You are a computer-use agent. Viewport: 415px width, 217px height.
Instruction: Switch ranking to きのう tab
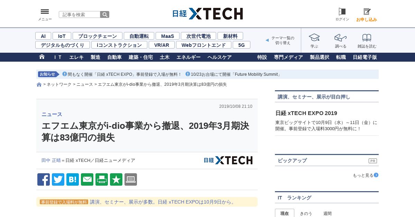click(306, 213)
